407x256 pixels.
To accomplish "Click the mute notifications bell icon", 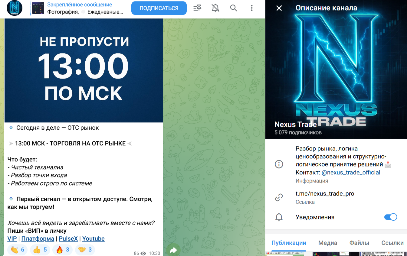I will pyautogui.click(x=215, y=8).
